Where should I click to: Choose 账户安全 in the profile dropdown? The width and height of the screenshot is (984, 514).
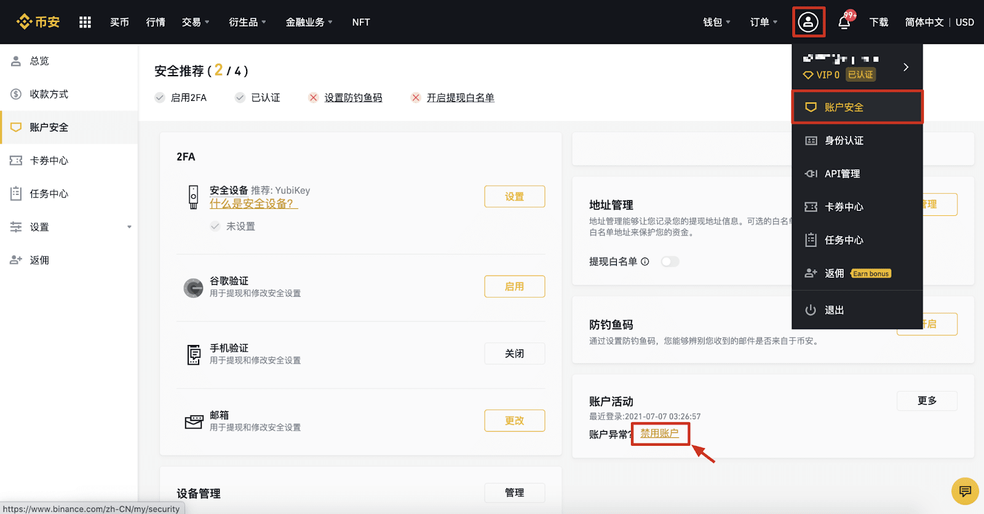click(857, 107)
